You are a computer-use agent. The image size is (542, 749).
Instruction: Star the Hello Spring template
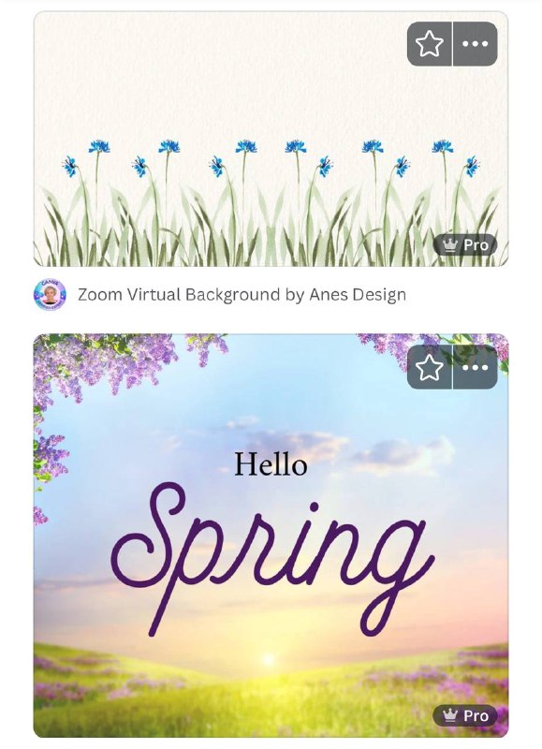pos(430,367)
